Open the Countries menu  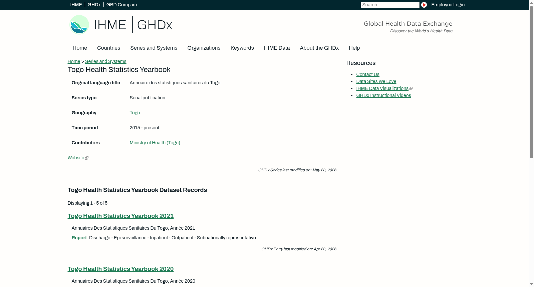(x=108, y=48)
